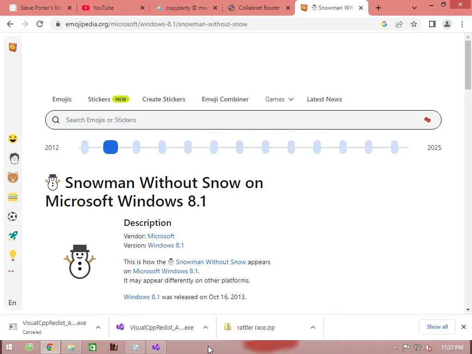
Task: Open the Create Stickers menu item
Action: pyautogui.click(x=164, y=100)
